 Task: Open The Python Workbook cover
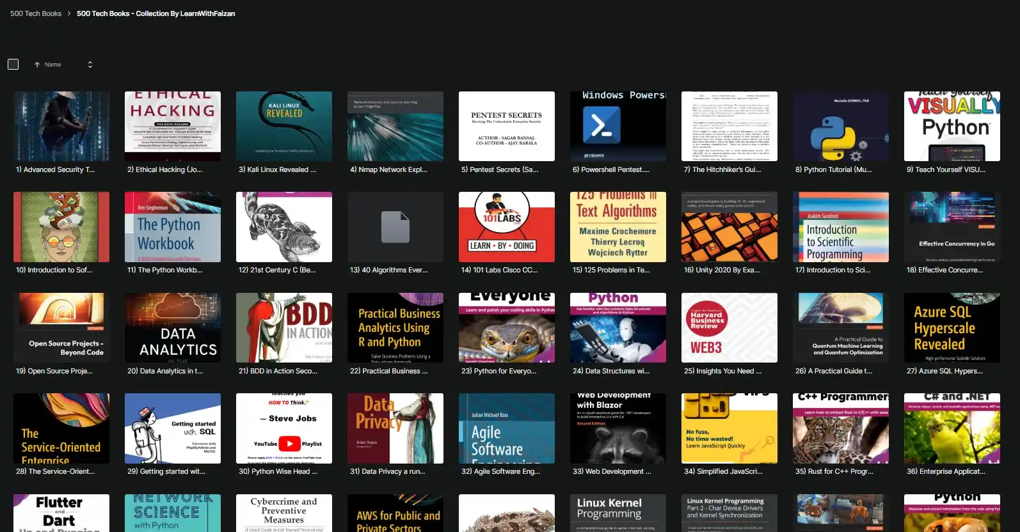coord(173,227)
